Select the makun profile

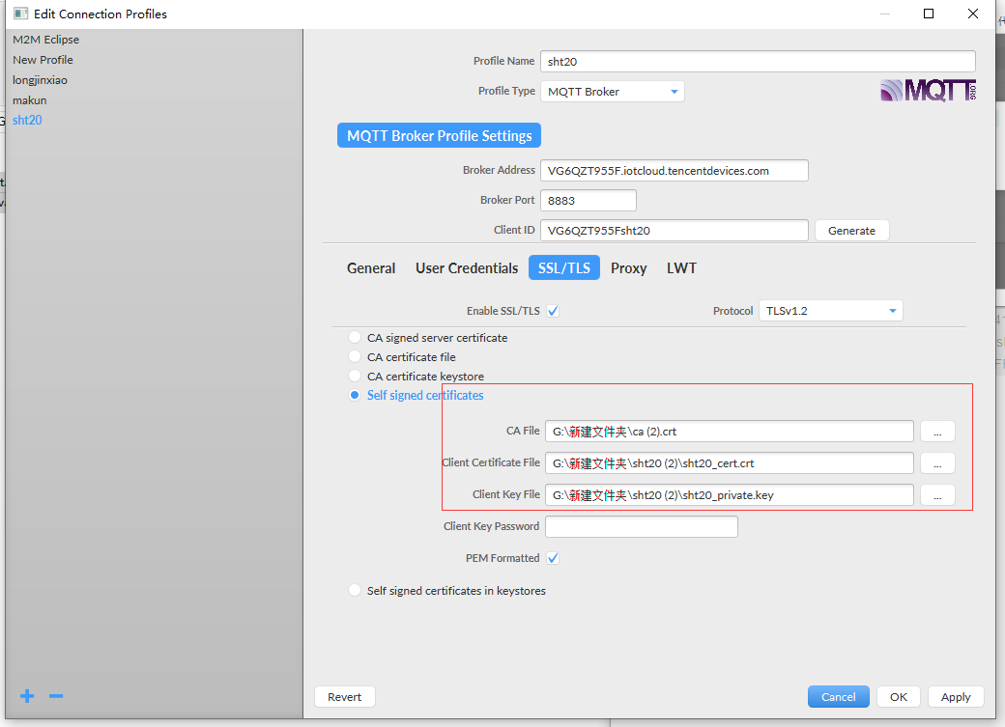[x=29, y=99]
